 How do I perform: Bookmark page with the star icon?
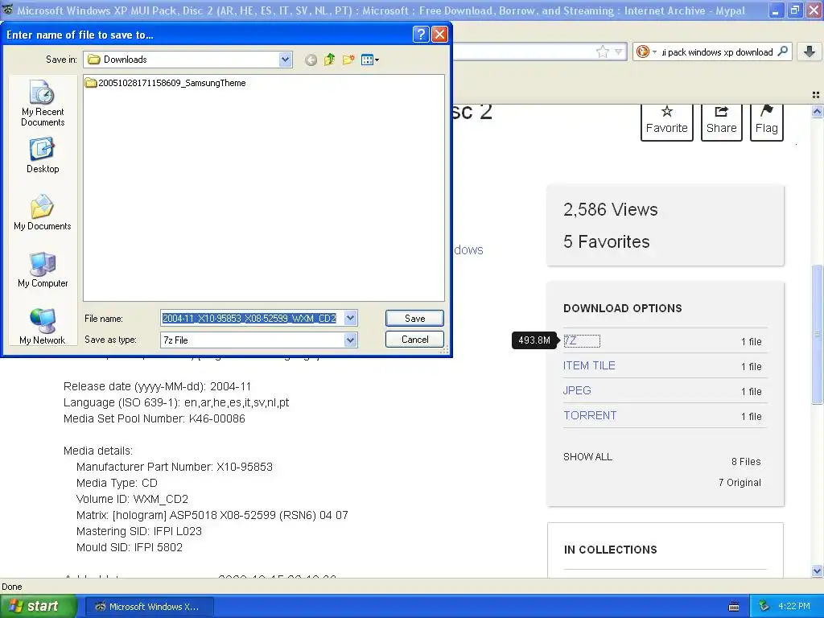(x=602, y=51)
